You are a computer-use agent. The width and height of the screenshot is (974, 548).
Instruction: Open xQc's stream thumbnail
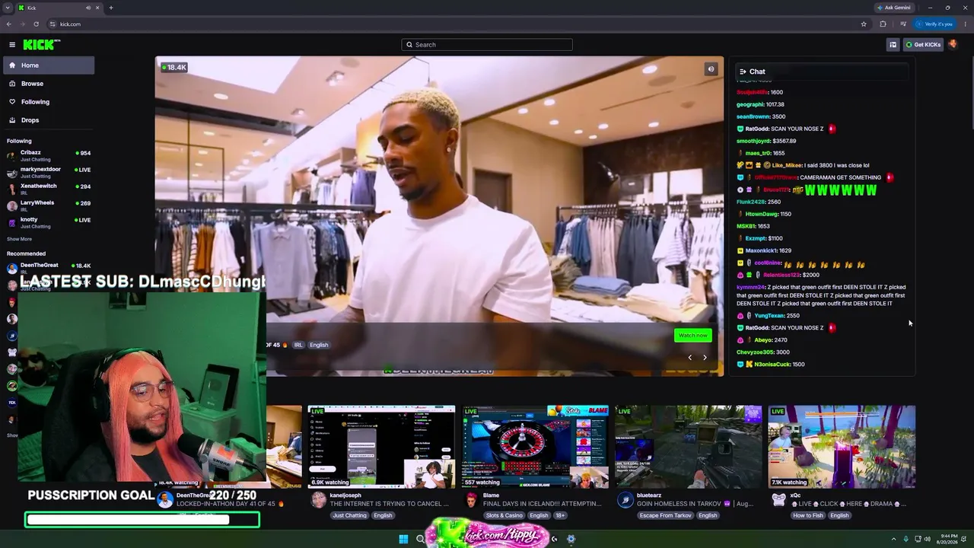[842, 447]
